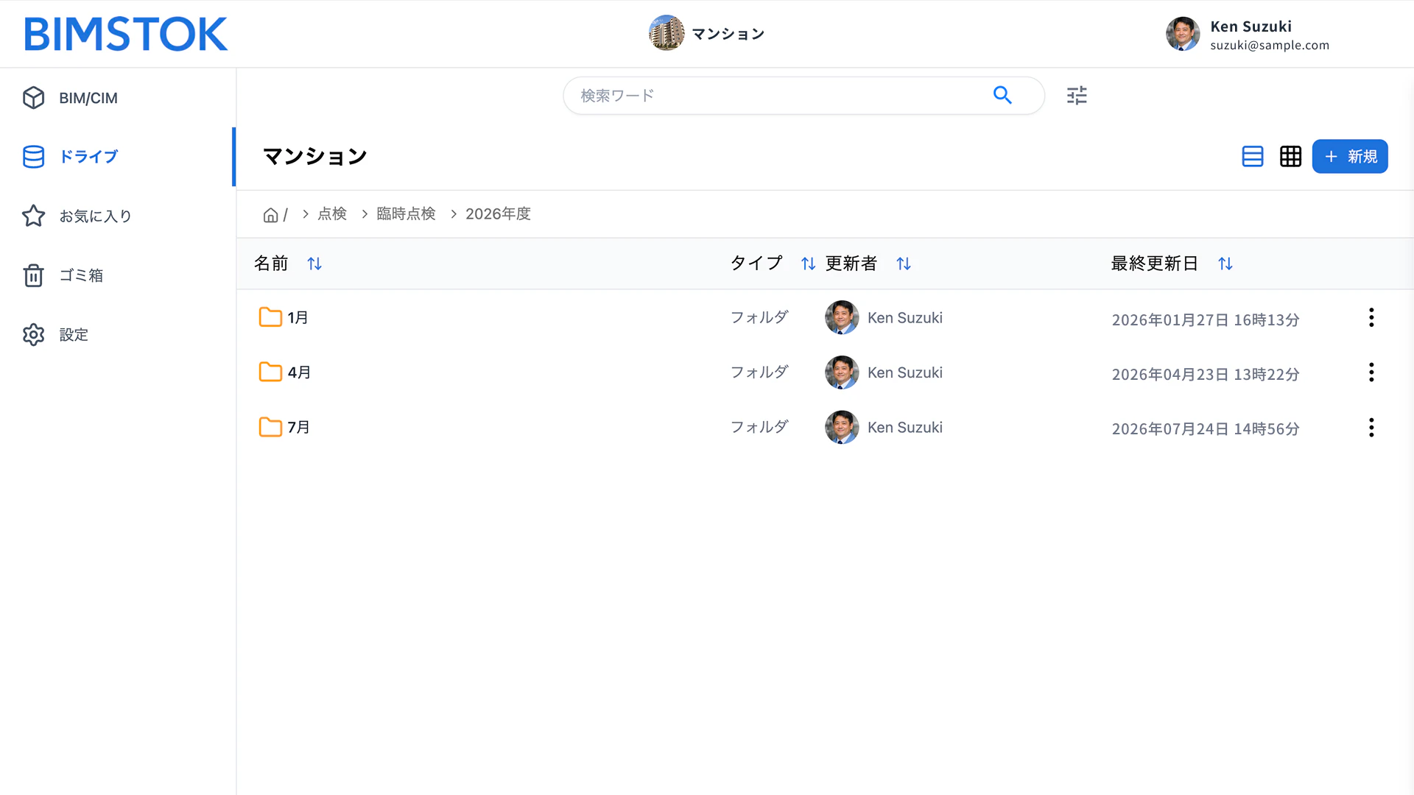This screenshot has width=1414, height=795.
Task: Click the Ken Suzuki name in header
Action: coord(1251,26)
